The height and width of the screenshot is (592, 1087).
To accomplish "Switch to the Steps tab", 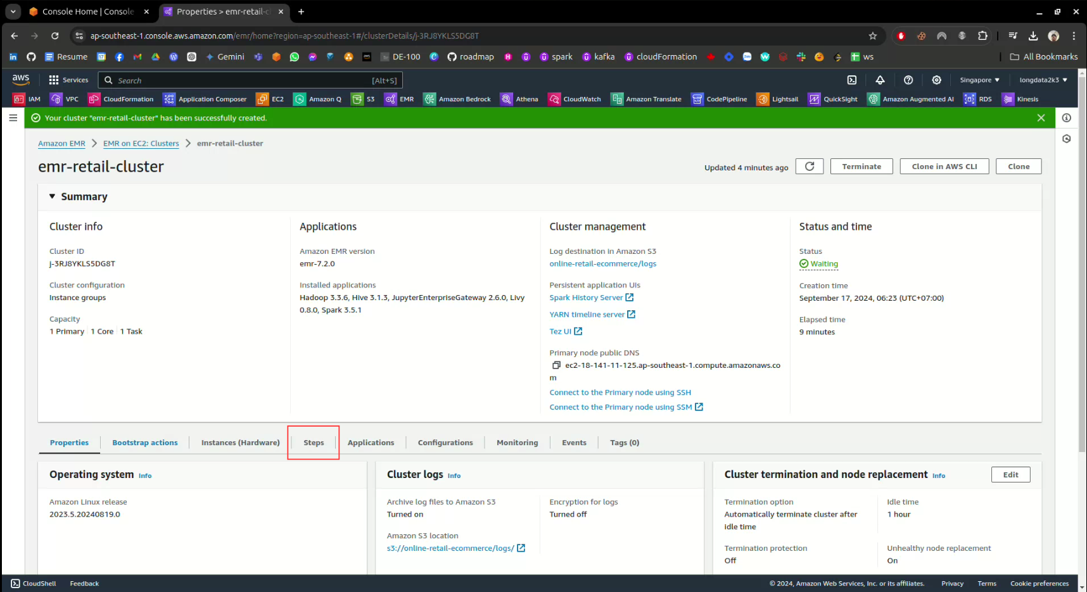I will pyautogui.click(x=314, y=443).
